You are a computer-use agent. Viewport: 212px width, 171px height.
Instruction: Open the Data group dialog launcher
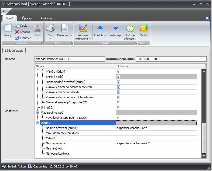pyautogui.click(x=72, y=43)
